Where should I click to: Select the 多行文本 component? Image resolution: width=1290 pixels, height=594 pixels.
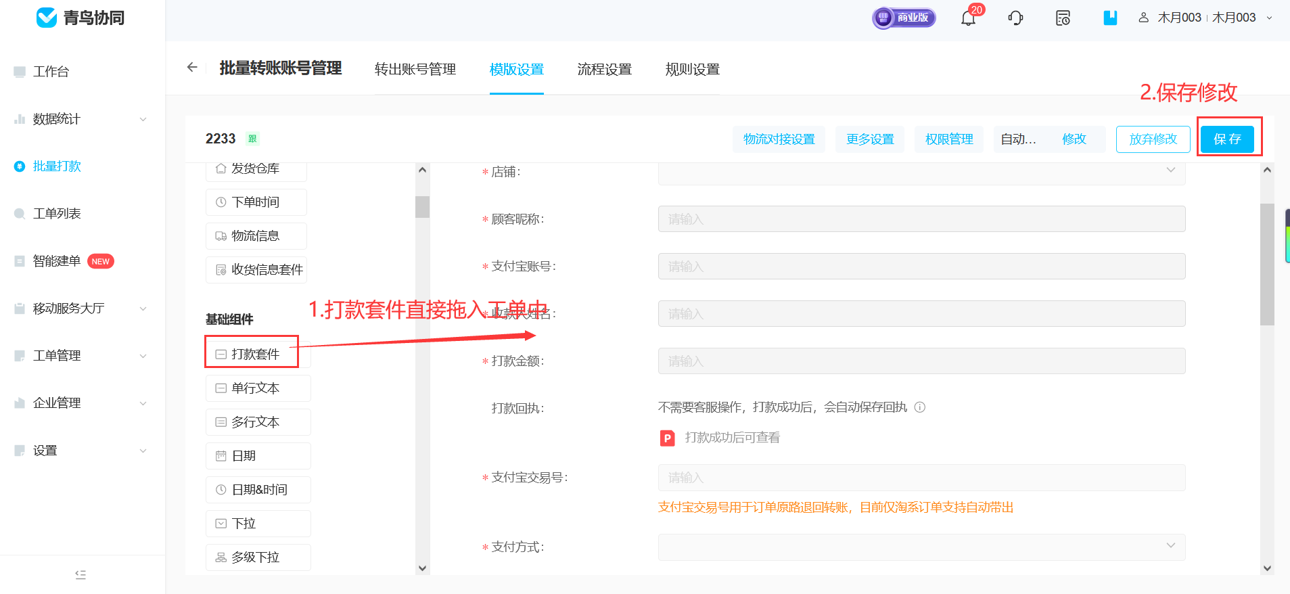(x=258, y=422)
